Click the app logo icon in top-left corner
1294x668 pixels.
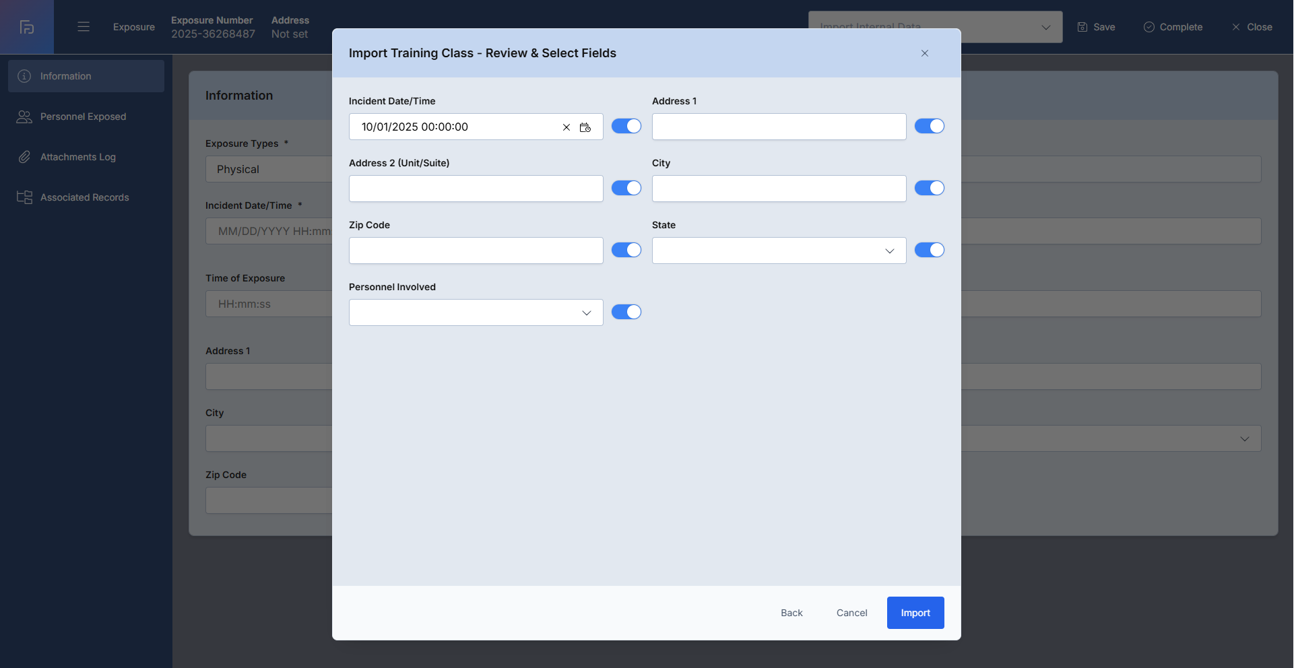click(27, 27)
